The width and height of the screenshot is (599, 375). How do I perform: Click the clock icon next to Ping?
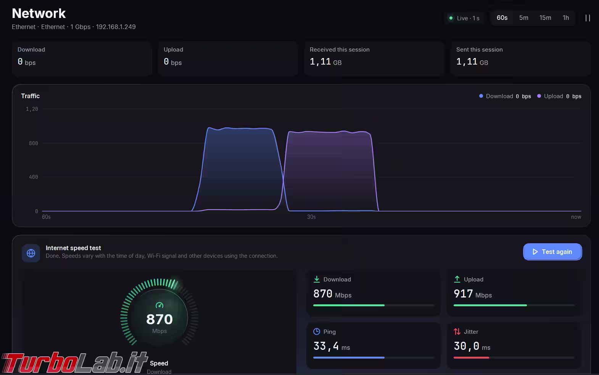point(317,331)
